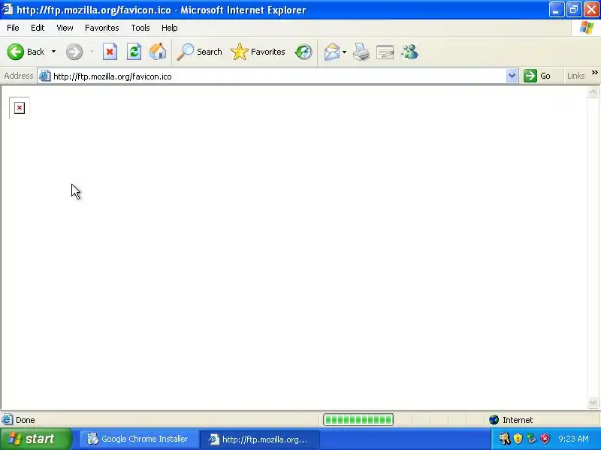Click the page icon in the address bar
The image size is (601, 450).
(45, 76)
